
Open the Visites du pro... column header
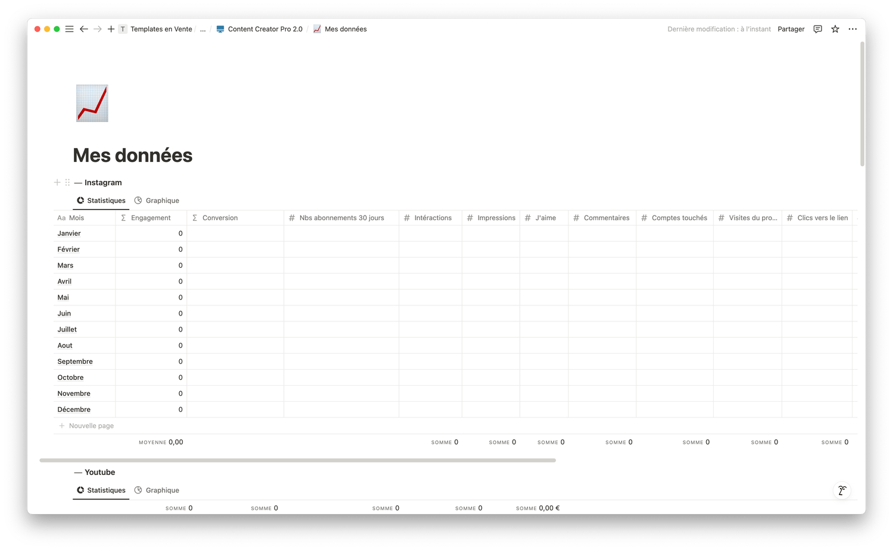coord(748,218)
